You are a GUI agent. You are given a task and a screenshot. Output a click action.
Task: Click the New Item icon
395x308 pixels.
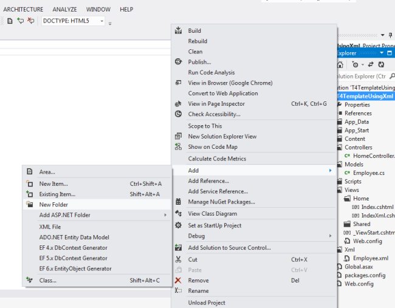point(30,183)
